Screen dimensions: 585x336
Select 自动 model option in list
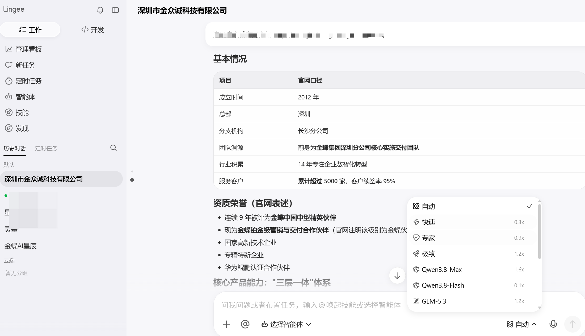(472, 206)
